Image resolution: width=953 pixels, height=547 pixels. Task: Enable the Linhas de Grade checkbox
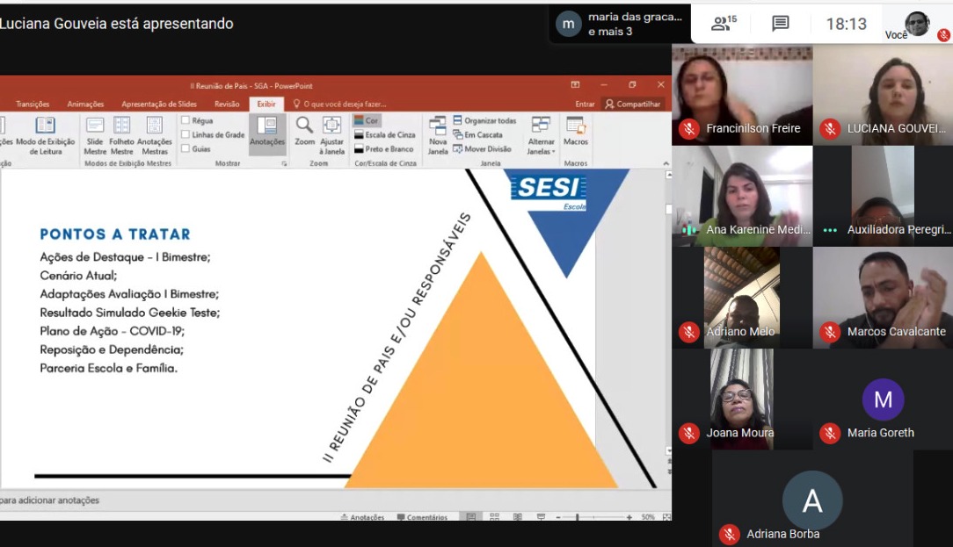186,134
